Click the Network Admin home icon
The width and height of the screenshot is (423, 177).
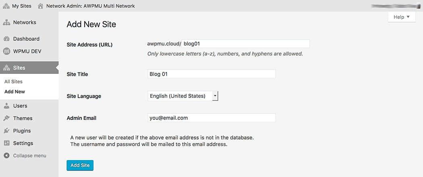[x=40, y=6]
